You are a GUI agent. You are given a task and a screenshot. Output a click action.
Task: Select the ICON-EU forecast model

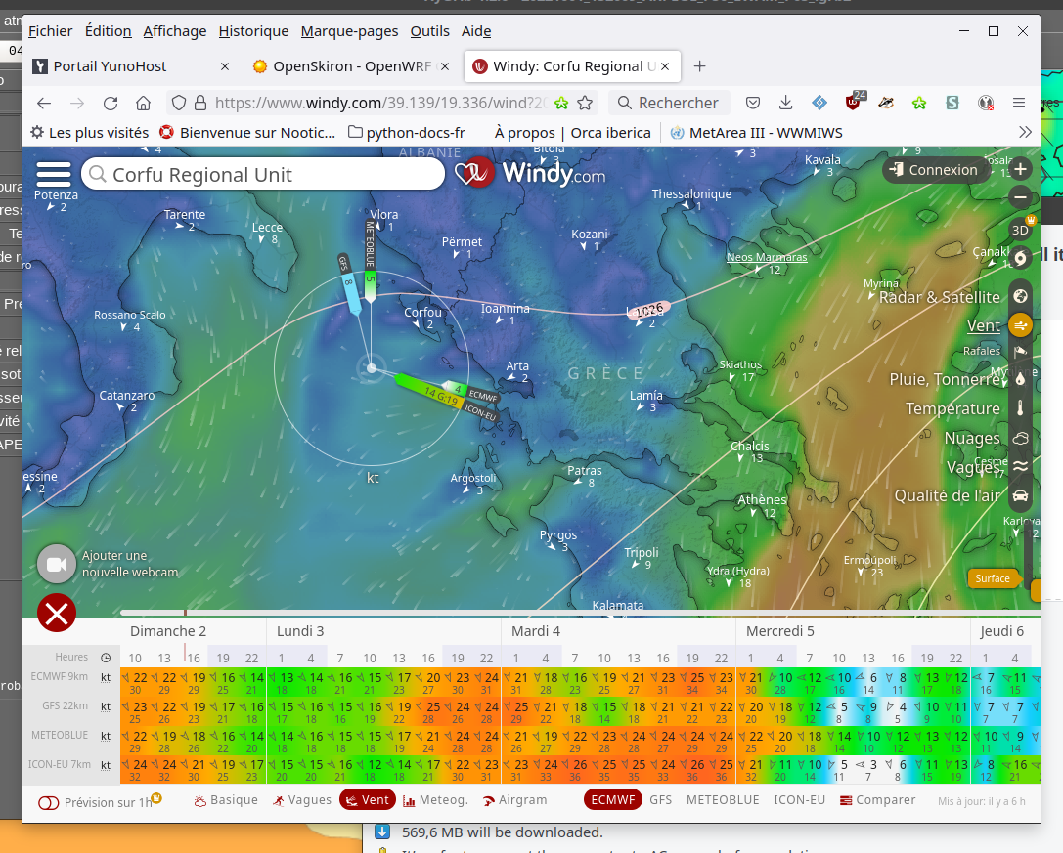click(799, 800)
